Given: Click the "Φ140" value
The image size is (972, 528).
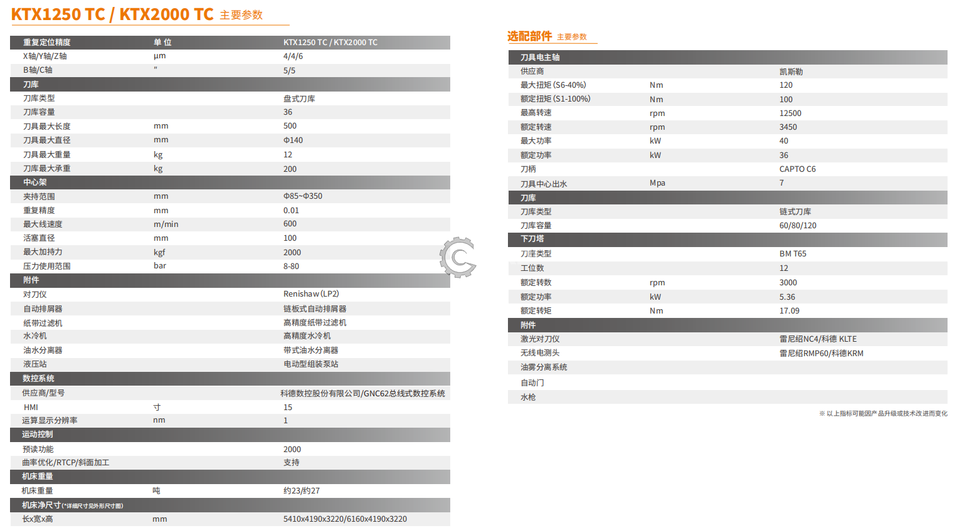Looking at the screenshot, I should coord(293,140).
